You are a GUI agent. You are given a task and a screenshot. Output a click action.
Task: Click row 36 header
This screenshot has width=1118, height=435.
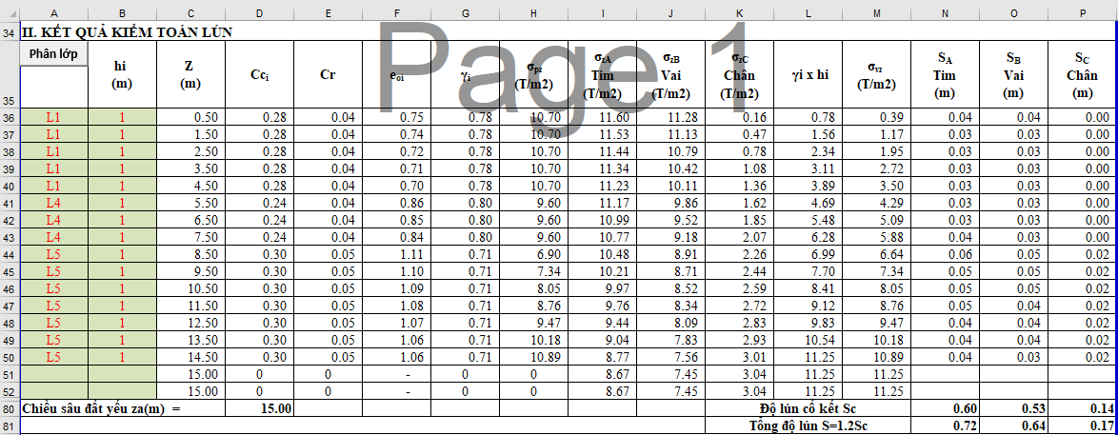(10, 117)
